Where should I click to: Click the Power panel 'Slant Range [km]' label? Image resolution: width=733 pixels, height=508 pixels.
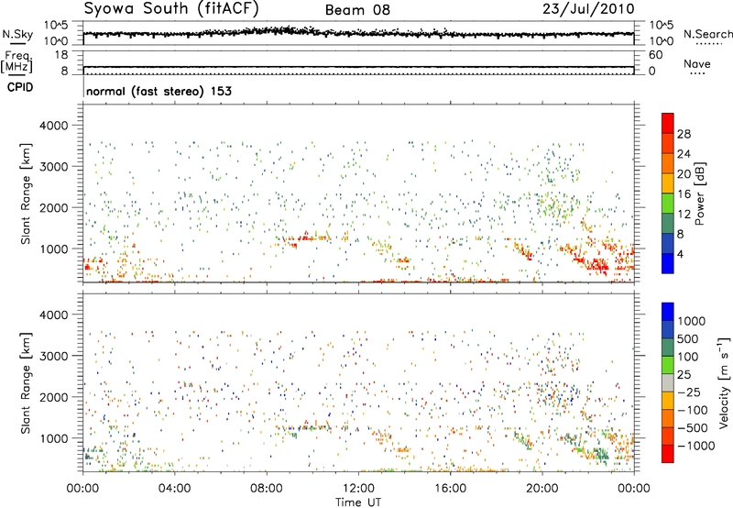26,193
